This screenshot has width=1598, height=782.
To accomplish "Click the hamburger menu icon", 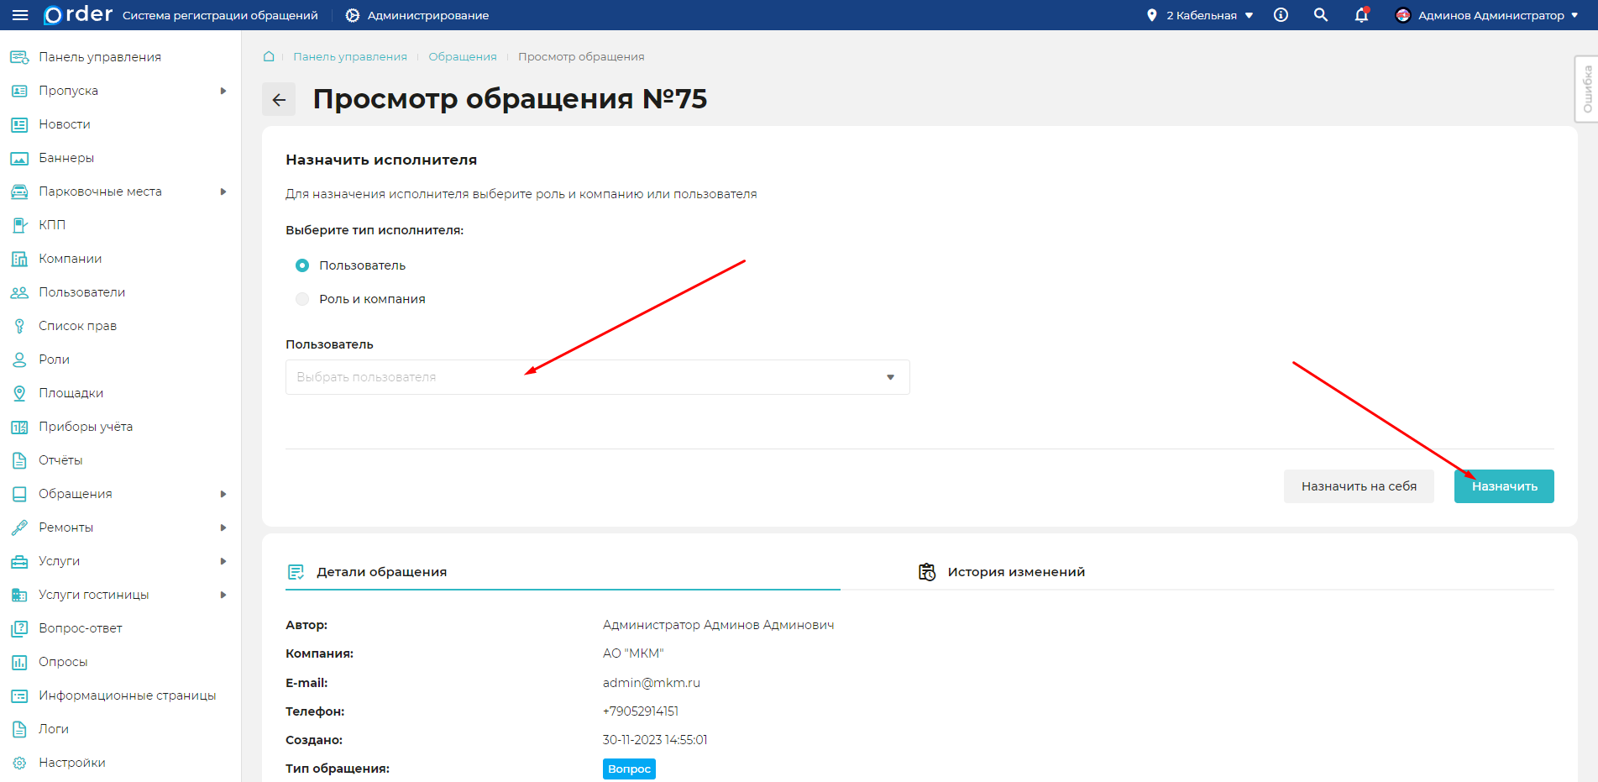I will tap(20, 15).
